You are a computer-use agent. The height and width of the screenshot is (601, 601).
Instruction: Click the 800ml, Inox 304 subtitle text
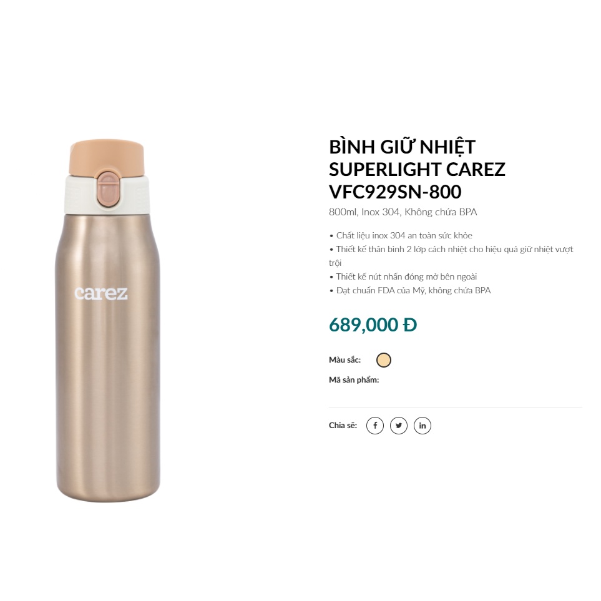403,212
